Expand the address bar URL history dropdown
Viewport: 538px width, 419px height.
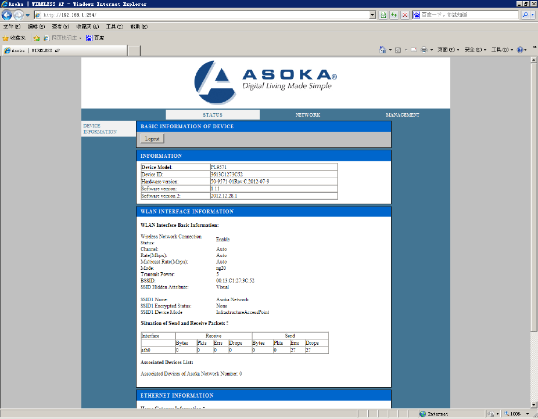coord(372,15)
